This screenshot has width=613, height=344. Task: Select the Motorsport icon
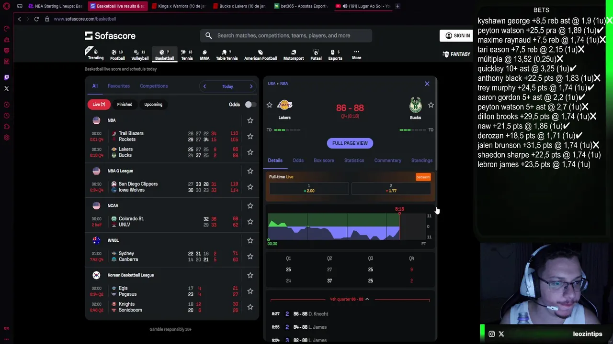[294, 54]
